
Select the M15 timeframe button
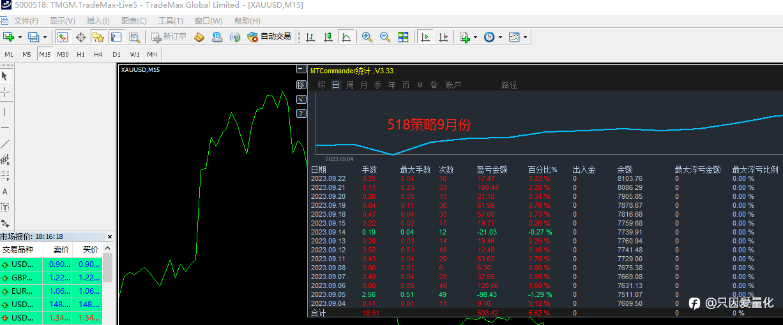45,55
